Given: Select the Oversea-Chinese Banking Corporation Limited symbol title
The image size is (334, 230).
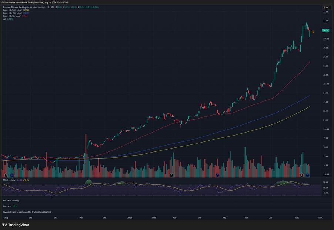Looking at the screenshot, I should (x=24, y=7).
